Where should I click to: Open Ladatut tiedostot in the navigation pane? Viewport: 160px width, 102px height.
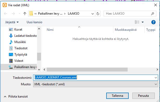tap(26, 36)
